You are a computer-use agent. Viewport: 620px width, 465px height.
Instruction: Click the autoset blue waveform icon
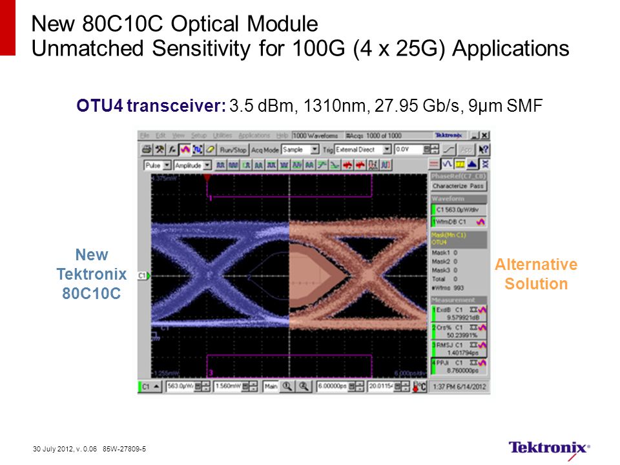pos(198,149)
